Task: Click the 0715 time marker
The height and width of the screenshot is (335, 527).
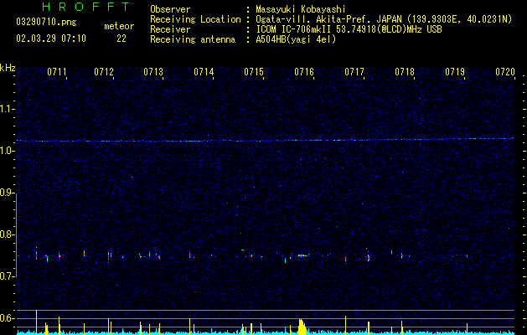Action: [254, 72]
